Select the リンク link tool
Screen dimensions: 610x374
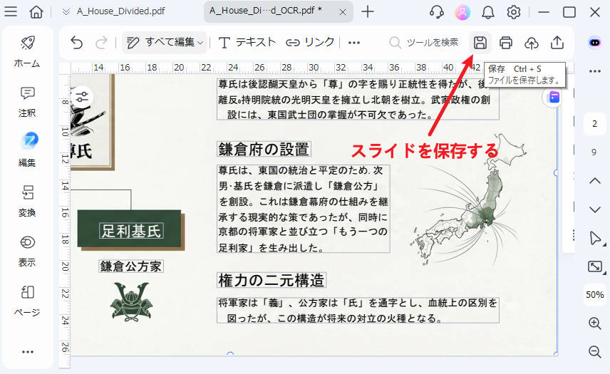coord(310,42)
